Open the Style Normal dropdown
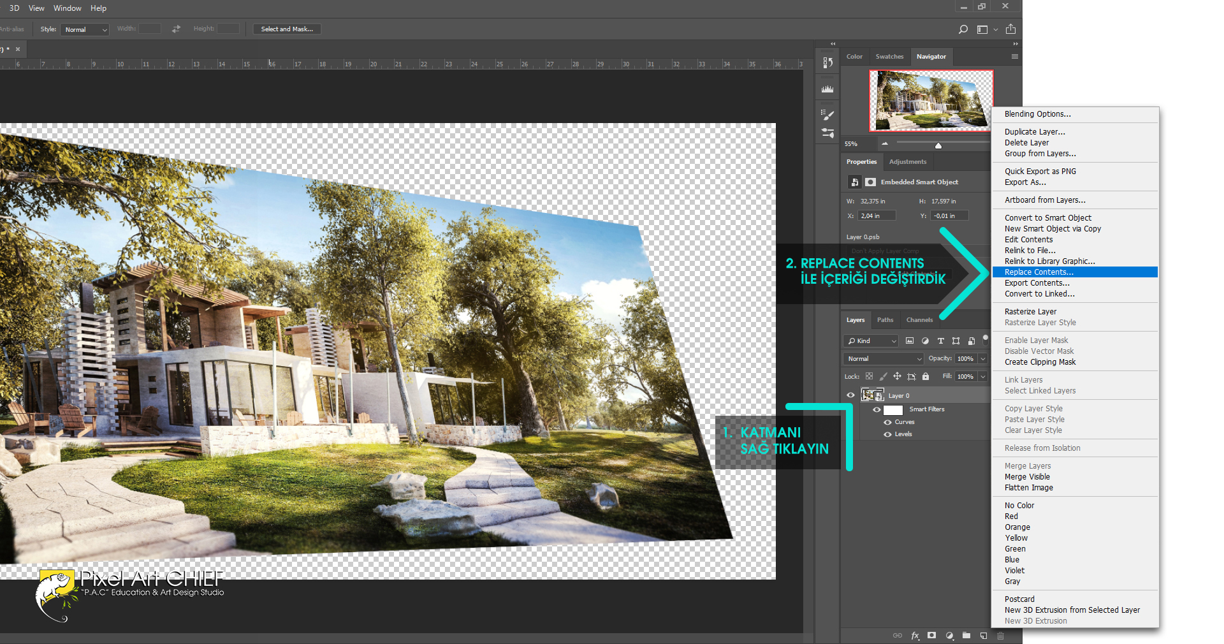Screen dimensions: 1224x644 pos(85,29)
